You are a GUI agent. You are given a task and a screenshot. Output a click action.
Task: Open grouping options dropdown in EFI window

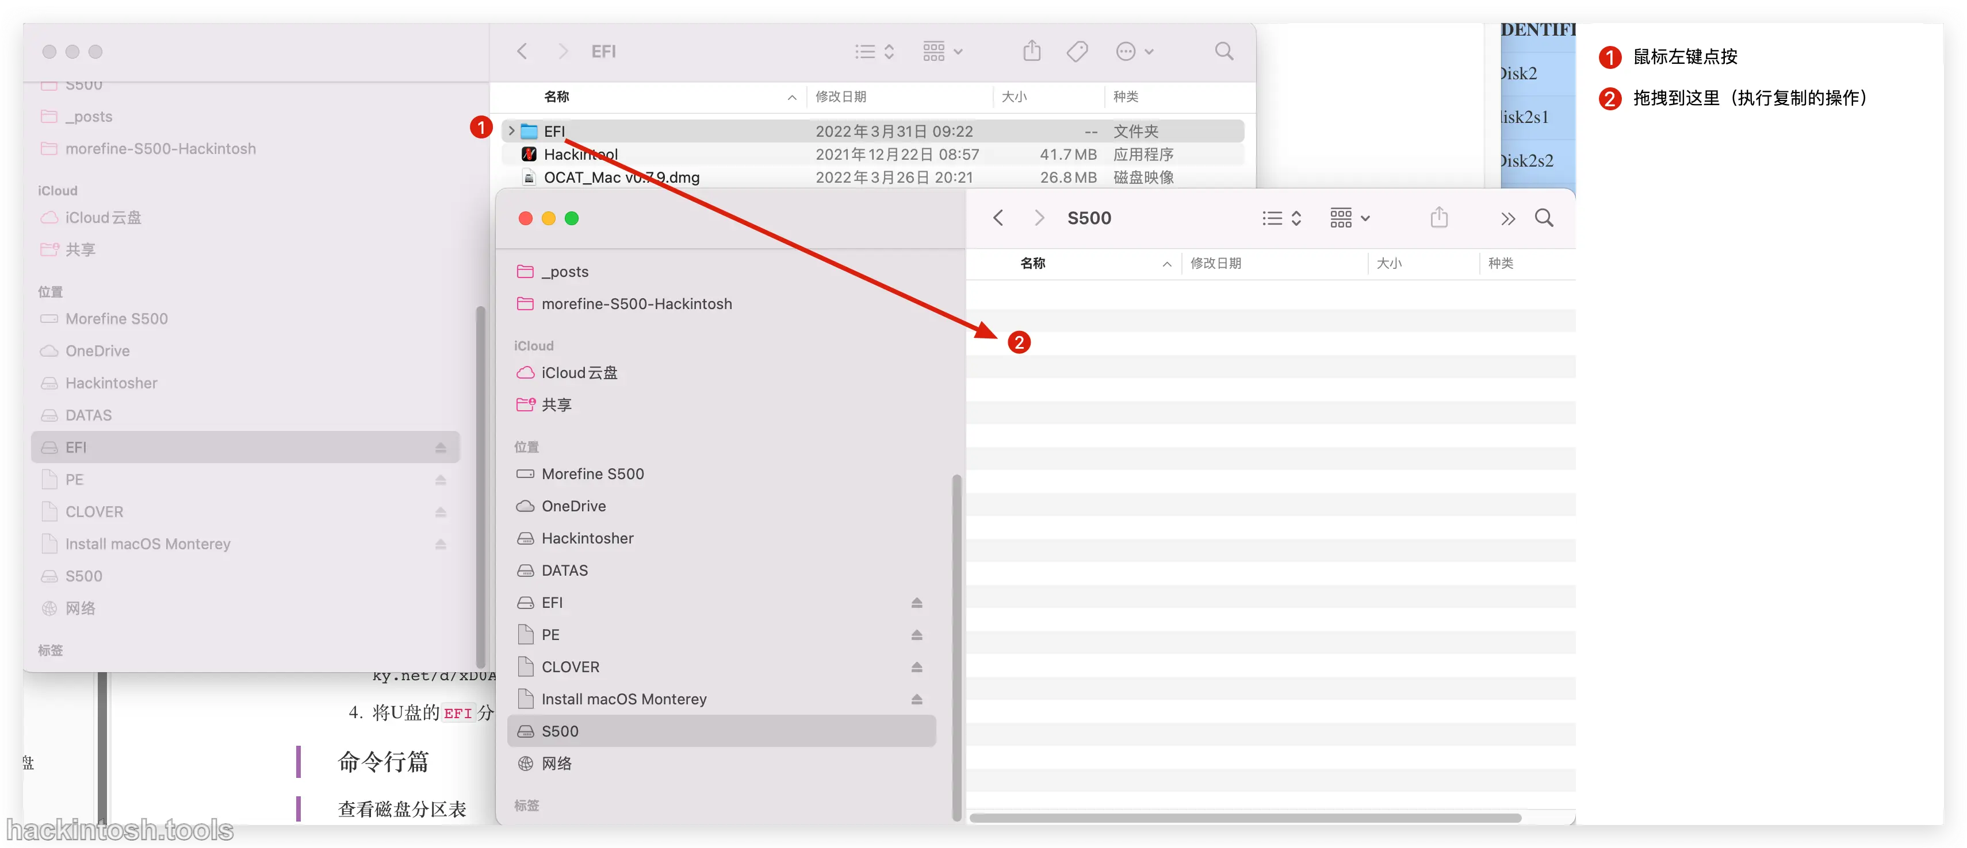tap(942, 51)
